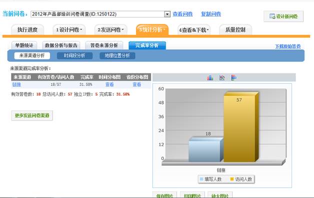Switch chart to horizontal bar chart icon

point(233,78)
